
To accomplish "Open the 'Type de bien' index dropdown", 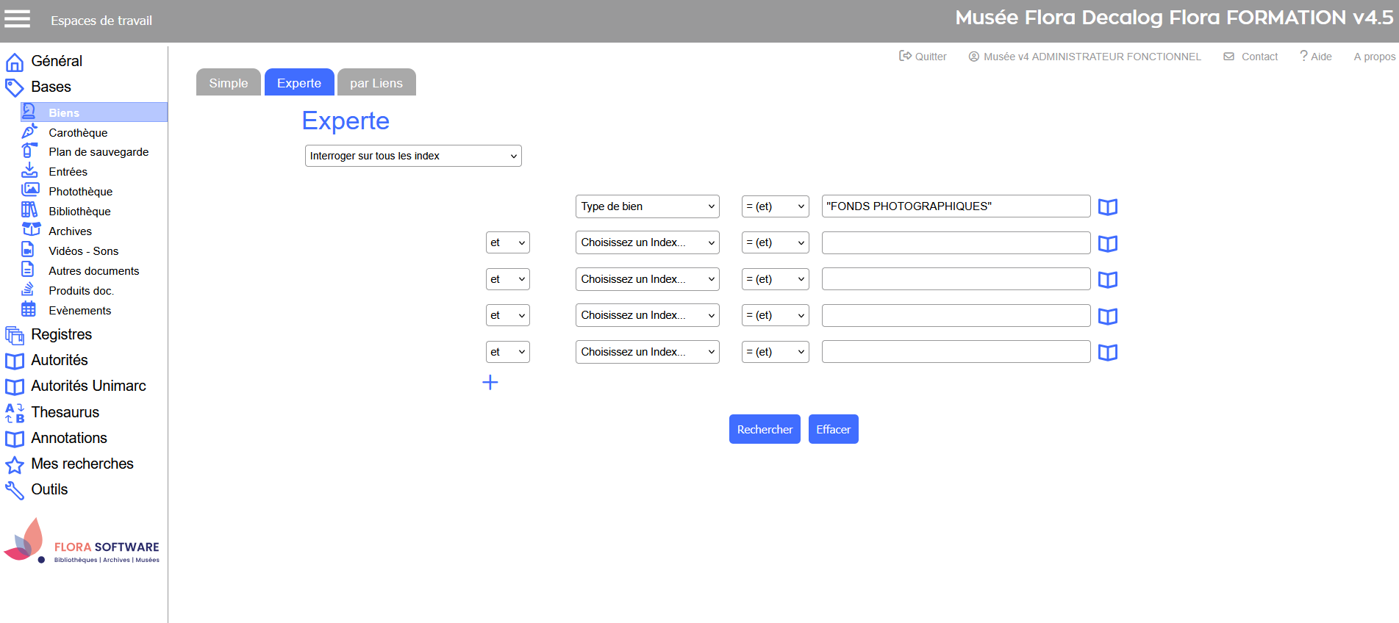I will tap(647, 206).
